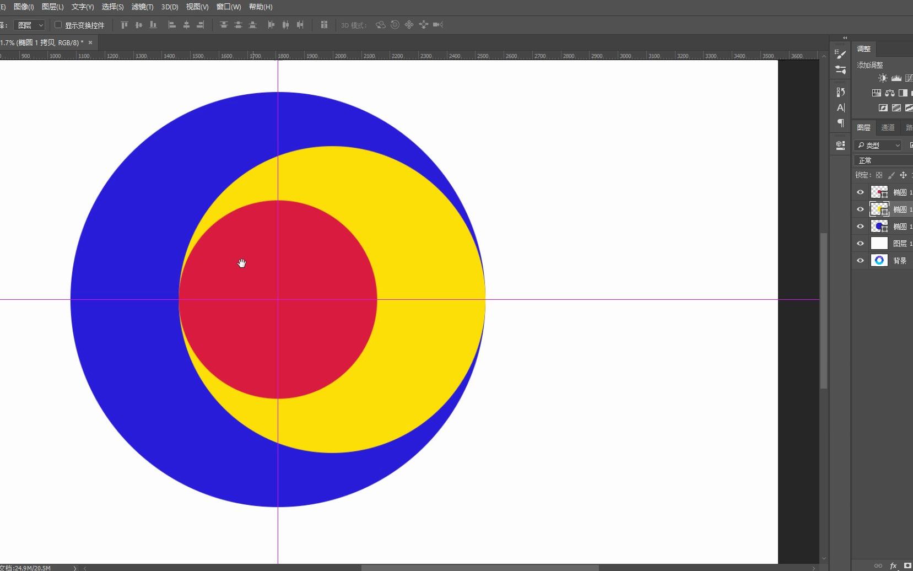Select the 背景 layer thumbnail
Viewport: 913px width, 571px height.
tap(879, 261)
